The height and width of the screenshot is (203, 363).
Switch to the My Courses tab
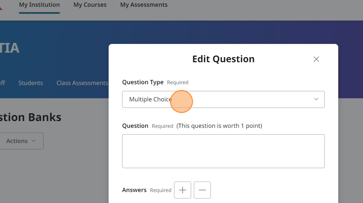(x=90, y=5)
